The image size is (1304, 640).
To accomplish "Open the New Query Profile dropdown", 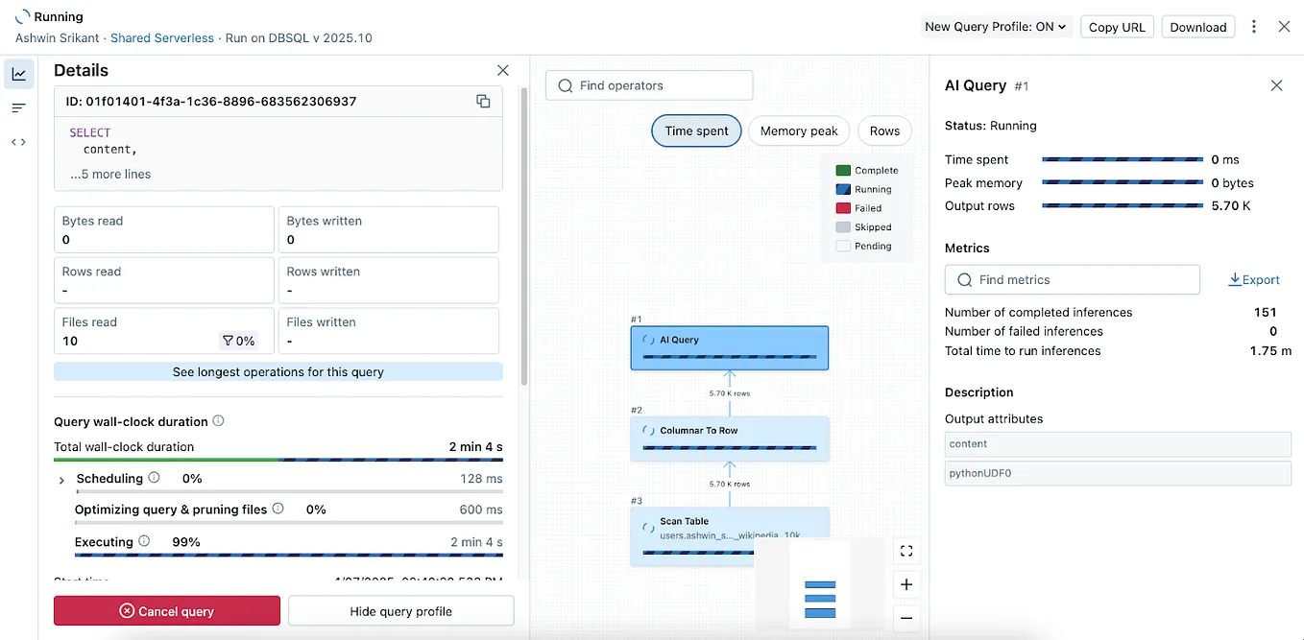I will click(x=996, y=27).
